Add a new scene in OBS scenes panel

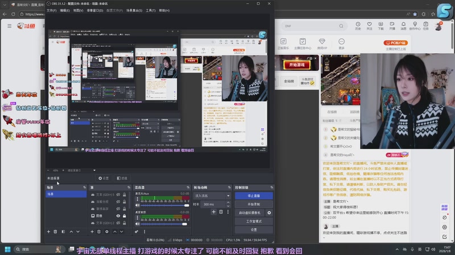pos(48,232)
